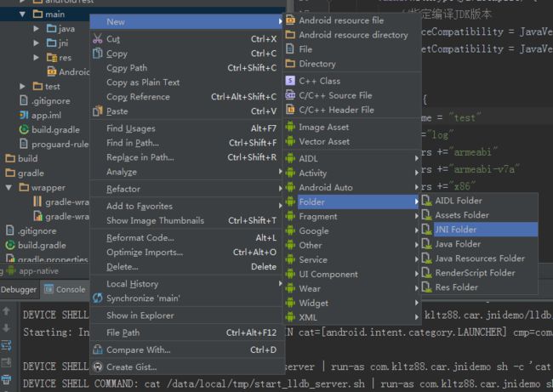Expand the test folder node
Screen dimensions: 553x392
point(23,86)
